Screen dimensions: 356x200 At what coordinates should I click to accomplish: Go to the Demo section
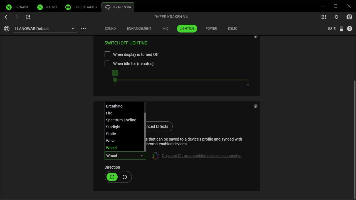pos(233,29)
